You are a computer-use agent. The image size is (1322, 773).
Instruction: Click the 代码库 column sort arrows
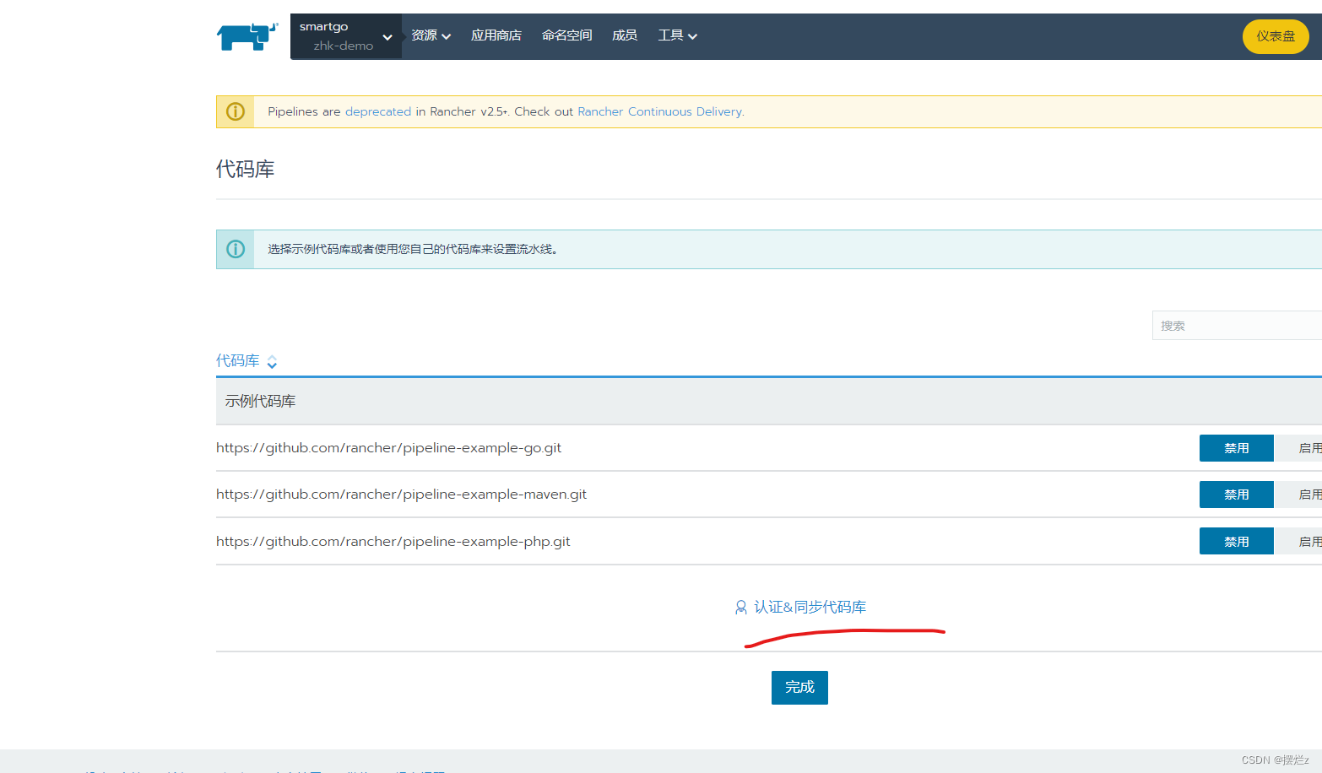click(x=272, y=362)
